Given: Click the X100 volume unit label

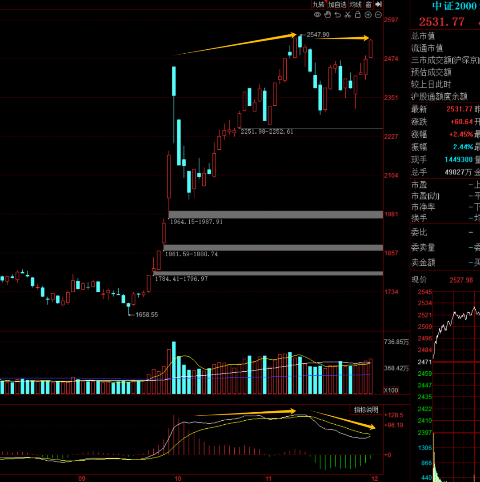Looking at the screenshot, I should pos(391,390).
